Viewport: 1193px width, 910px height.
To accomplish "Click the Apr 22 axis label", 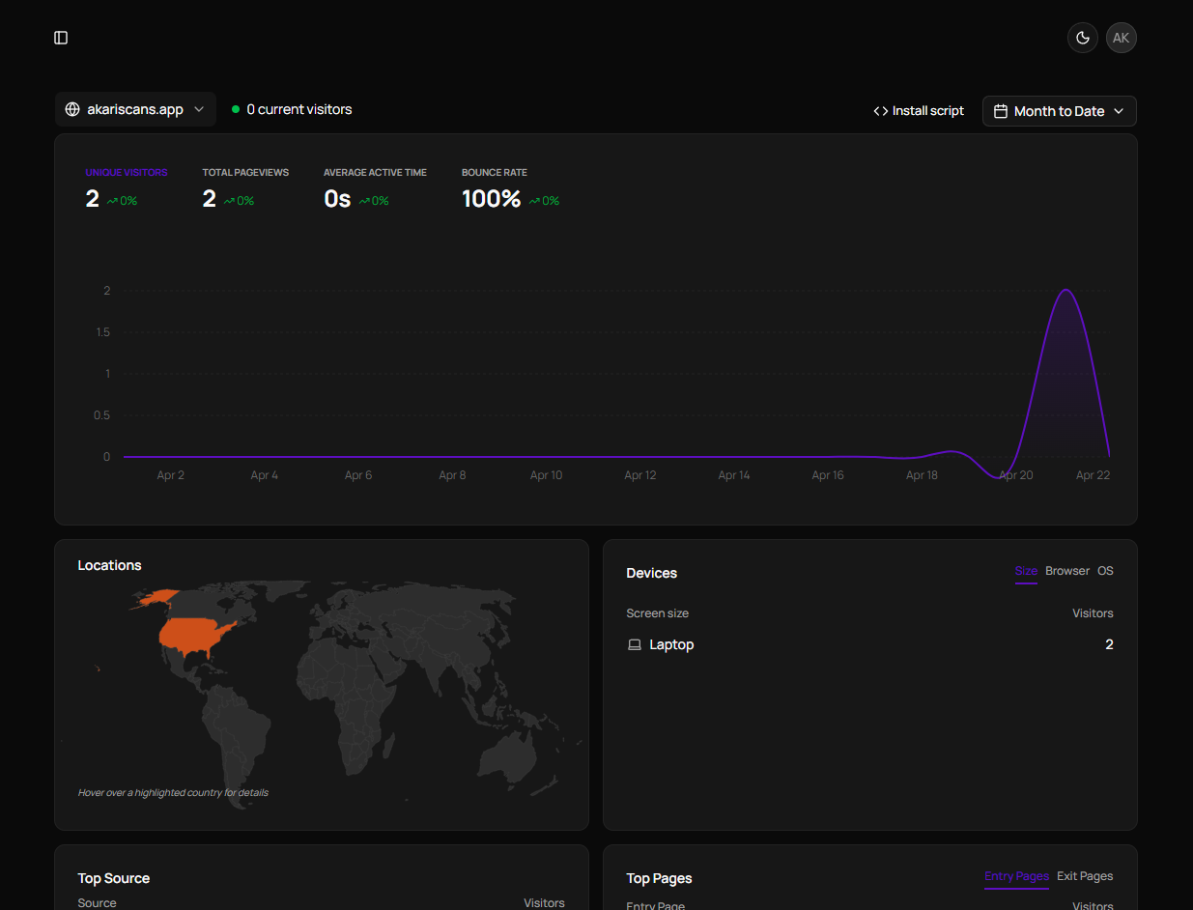I will [x=1093, y=475].
